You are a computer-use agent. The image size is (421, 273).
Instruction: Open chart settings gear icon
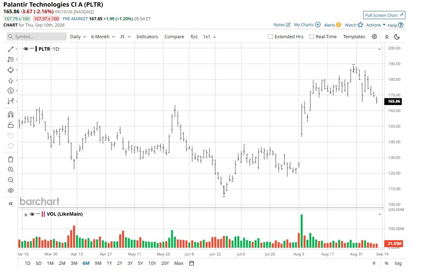374,37
